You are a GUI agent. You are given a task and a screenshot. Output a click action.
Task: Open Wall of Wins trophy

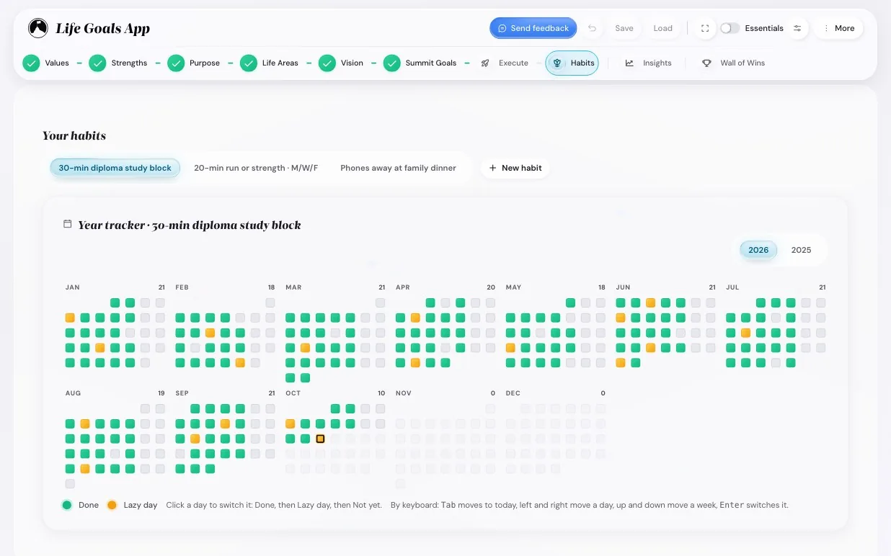[706, 63]
